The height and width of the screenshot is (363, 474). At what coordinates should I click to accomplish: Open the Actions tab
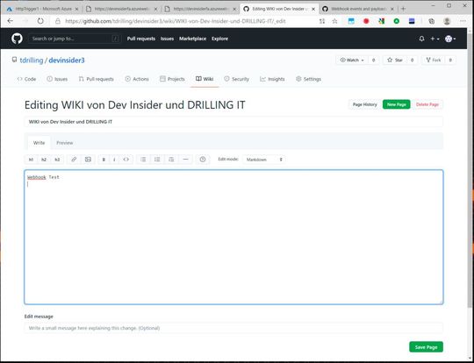point(137,79)
